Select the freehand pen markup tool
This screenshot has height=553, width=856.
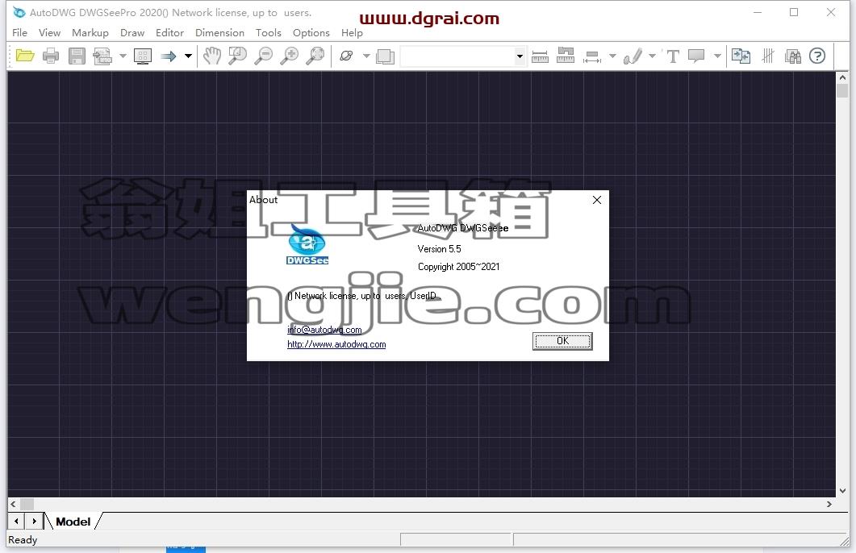[633, 56]
